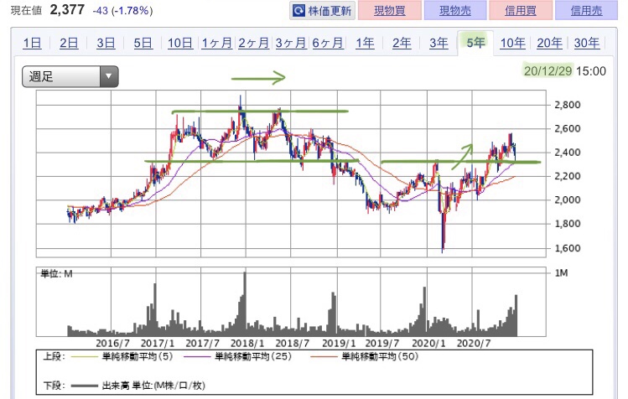The height and width of the screenshot is (399, 628).
Task: Show the 1ヶ月 chart period
Action: pos(216,43)
